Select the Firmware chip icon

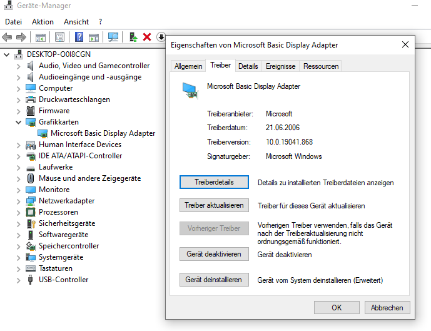point(31,111)
